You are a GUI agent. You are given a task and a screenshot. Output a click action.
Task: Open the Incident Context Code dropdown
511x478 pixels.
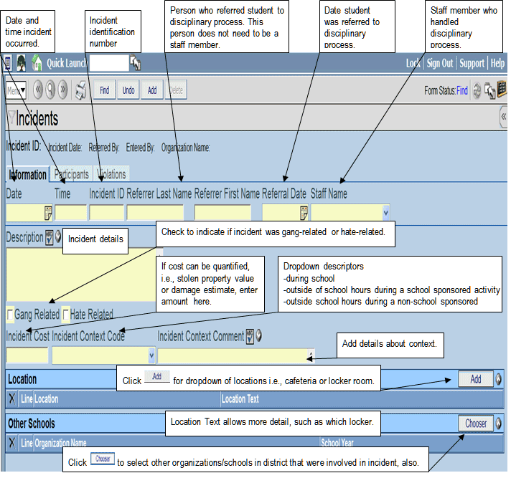(x=151, y=355)
